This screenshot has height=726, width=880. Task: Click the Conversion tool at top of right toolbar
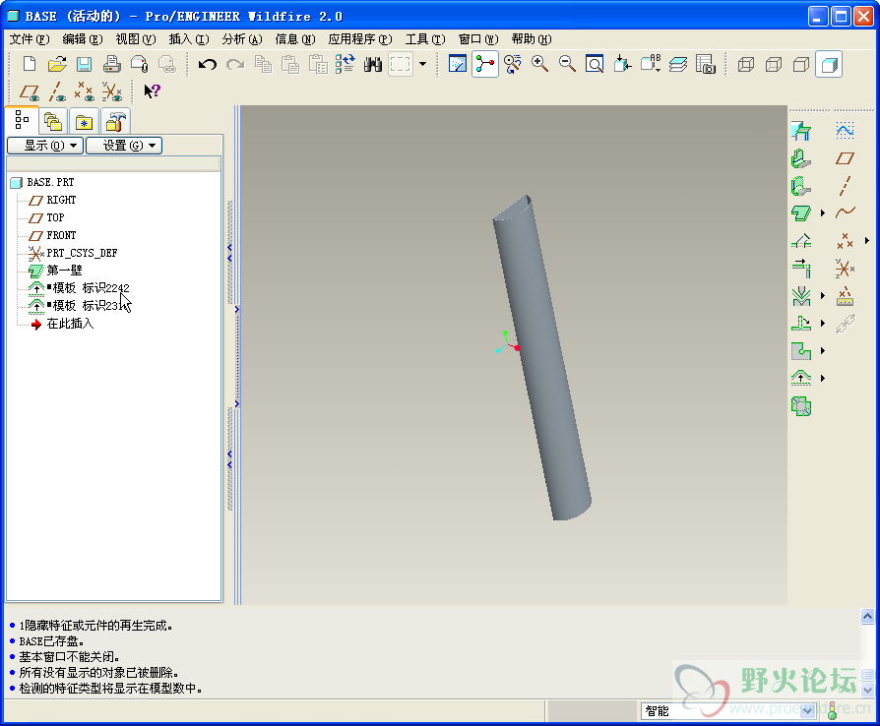(801, 131)
